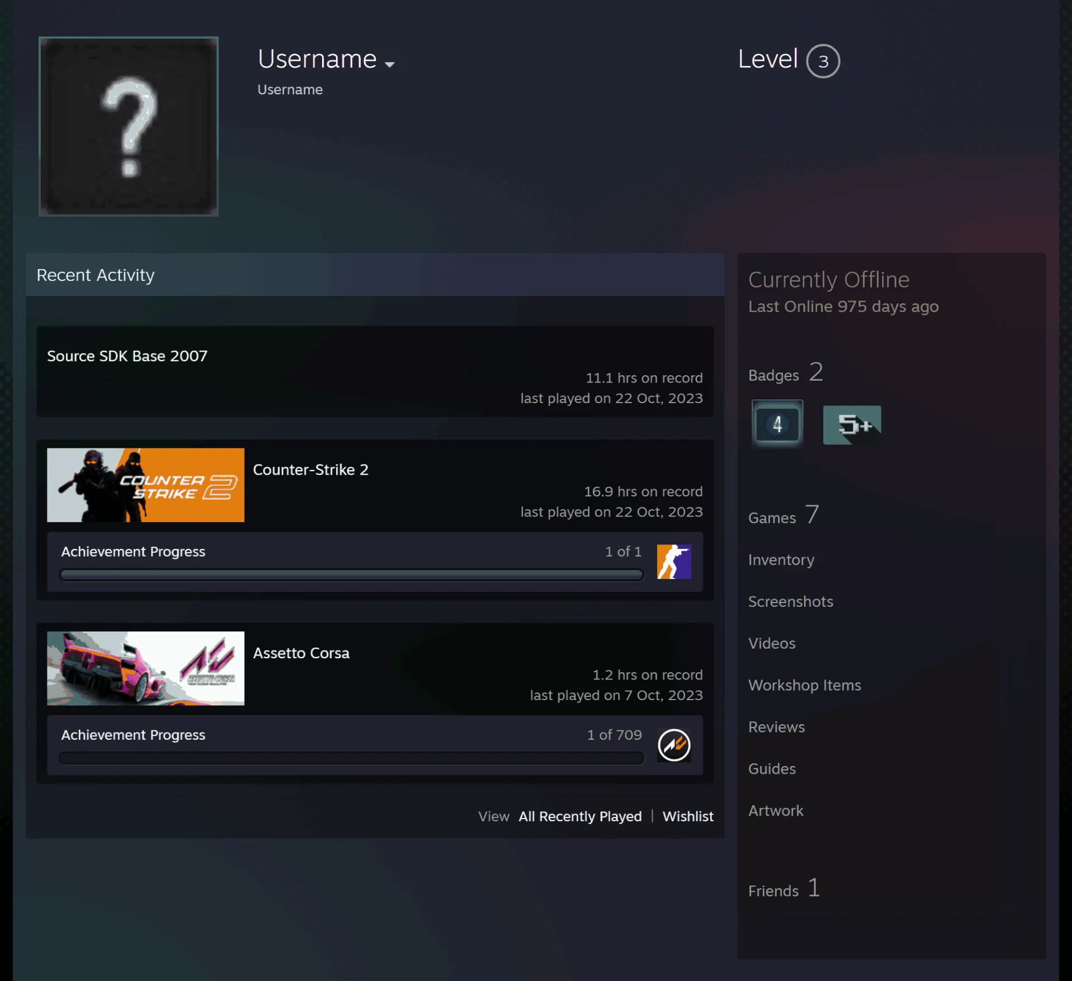Click 'Last Online 975 days ago' text
The width and height of the screenshot is (1072, 981).
click(x=843, y=307)
